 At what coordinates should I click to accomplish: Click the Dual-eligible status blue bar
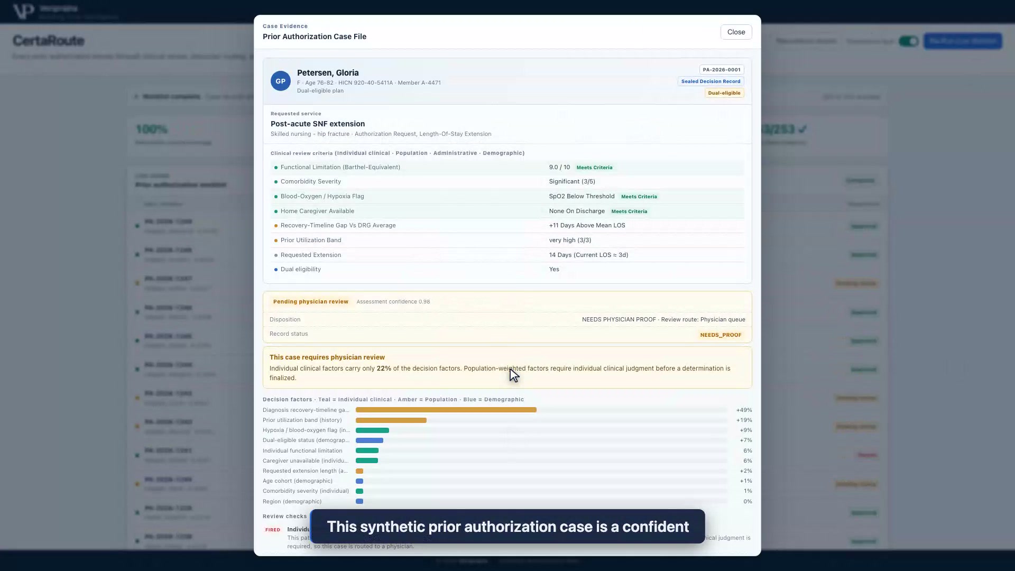coord(370,440)
